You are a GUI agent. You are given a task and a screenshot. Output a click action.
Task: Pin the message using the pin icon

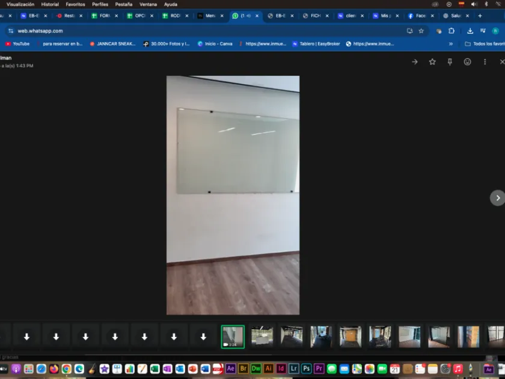450,62
